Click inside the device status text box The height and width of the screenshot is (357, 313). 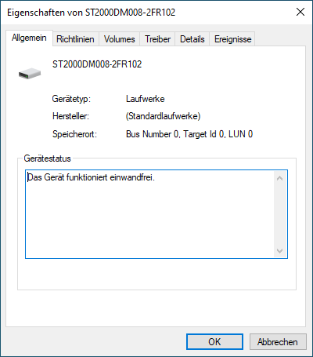pos(150,214)
